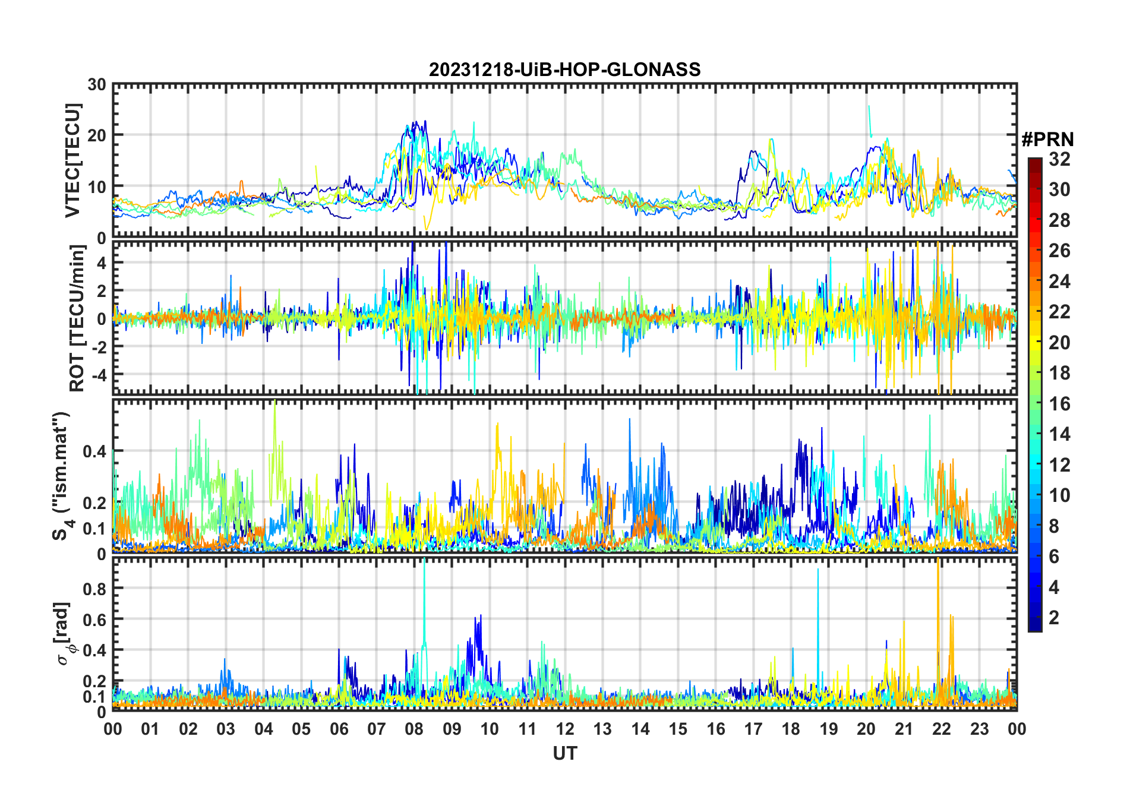1130x790 pixels.
Task: Click the S4 ("ism.mat") y-axis label
Action: (62, 476)
